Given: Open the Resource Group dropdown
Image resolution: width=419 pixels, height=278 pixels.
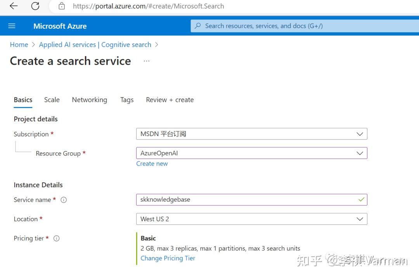Looking at the screenshot, I should 361,153.
